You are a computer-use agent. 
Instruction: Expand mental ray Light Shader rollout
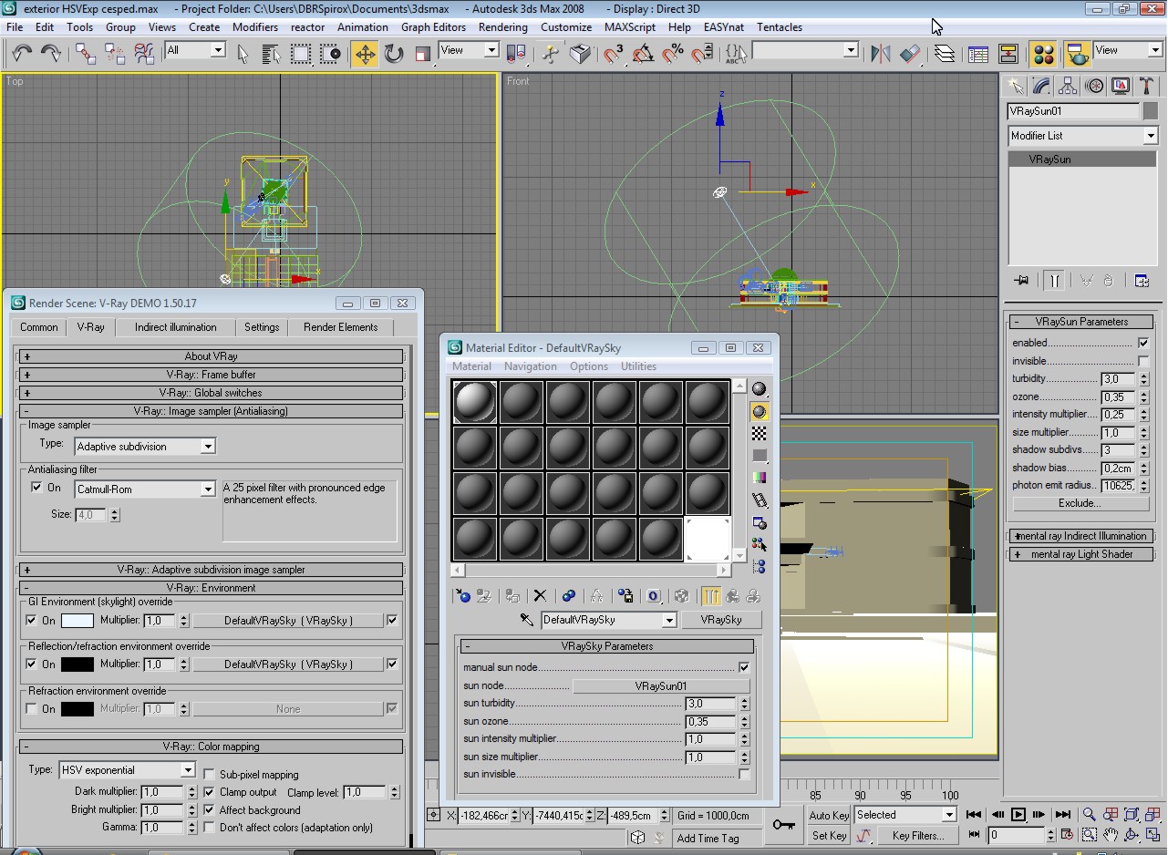(1081, 554)
